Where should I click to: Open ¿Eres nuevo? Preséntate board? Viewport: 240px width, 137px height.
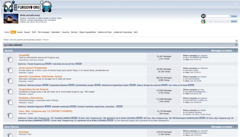coord(33,68)
